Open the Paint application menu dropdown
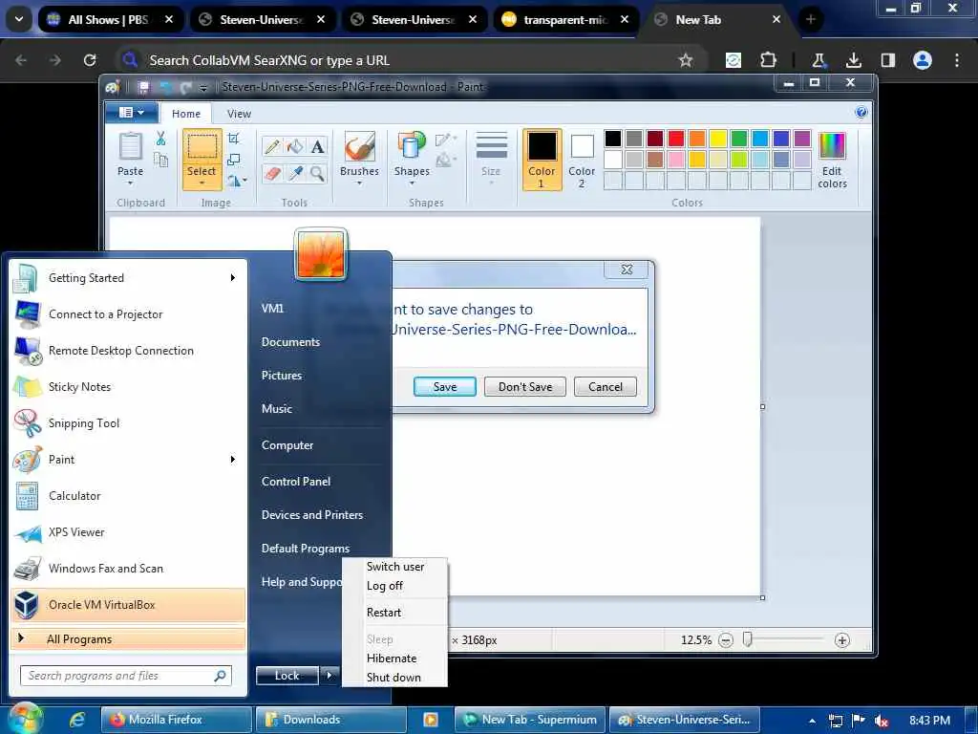The height and width of the screenshot is (734, 978). click(x=132, y=113)
